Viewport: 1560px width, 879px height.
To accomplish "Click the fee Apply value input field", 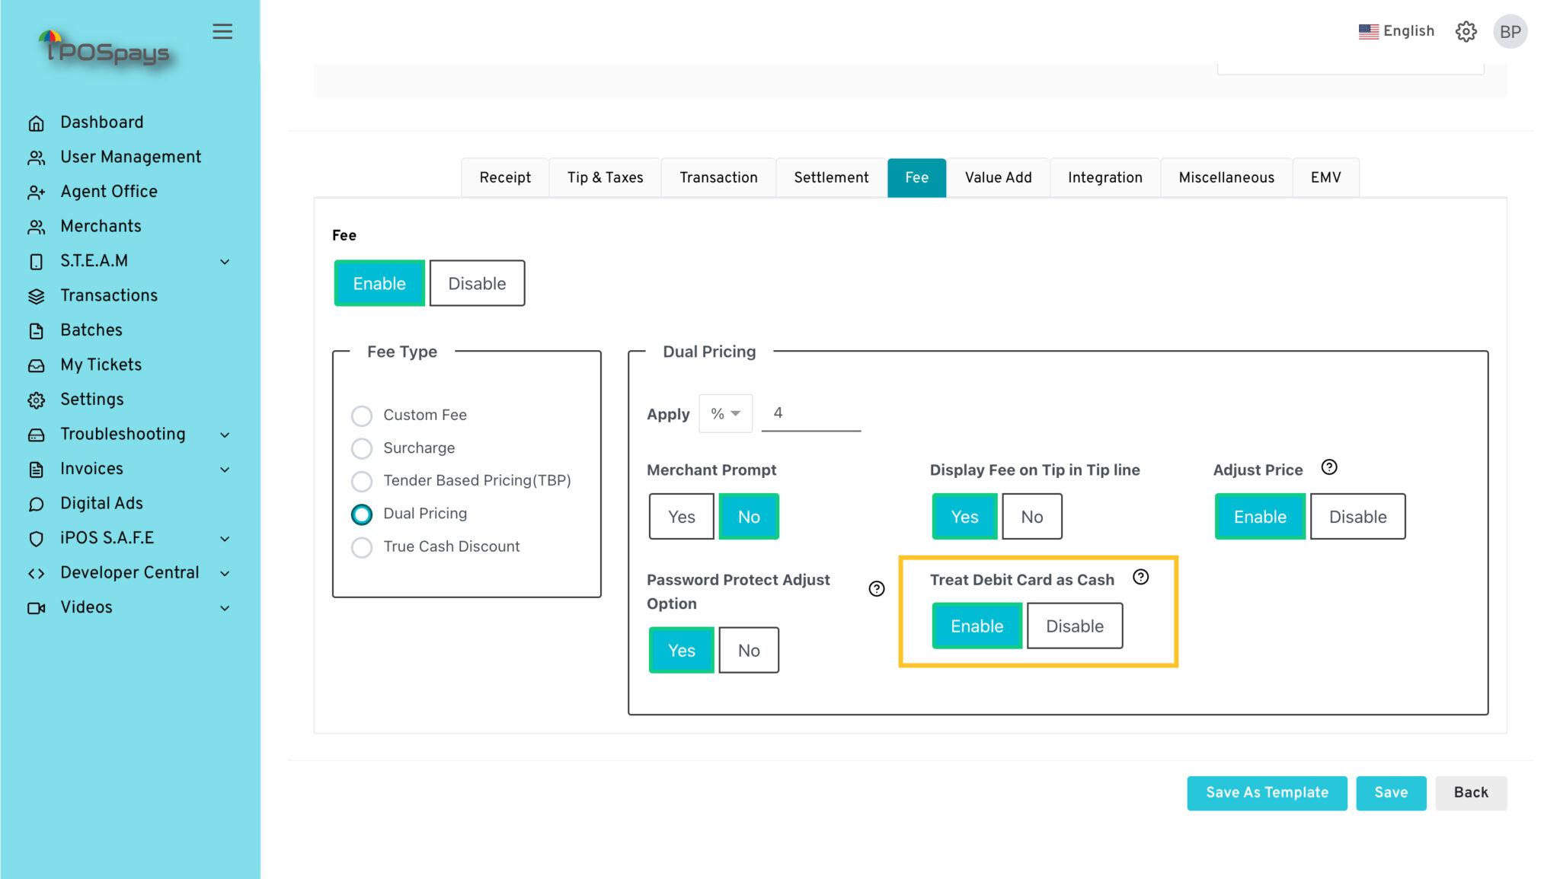I will pyautogui.click(x=811, y=412).
